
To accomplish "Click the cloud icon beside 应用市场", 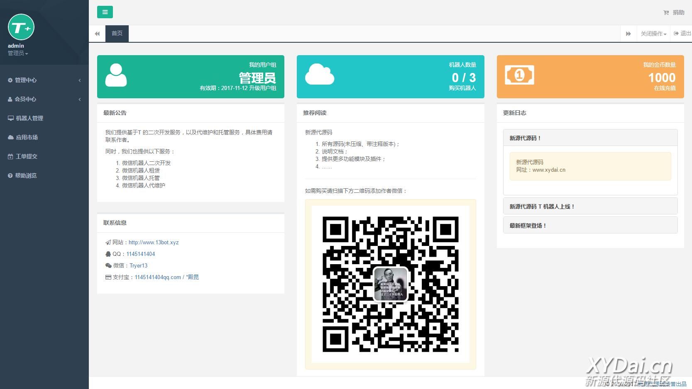I will tap(11, 137).
